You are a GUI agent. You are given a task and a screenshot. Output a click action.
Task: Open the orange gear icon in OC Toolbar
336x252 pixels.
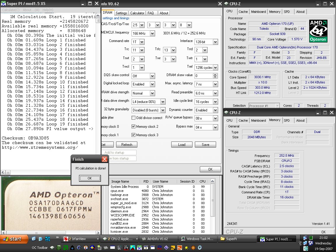(x=193, y=248)
